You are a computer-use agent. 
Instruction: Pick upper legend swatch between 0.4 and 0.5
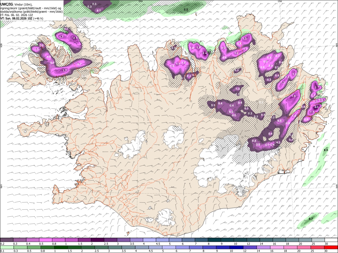click(32, 240)
